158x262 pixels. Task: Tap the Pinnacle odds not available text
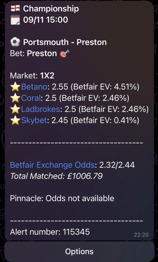coord(62,198)
